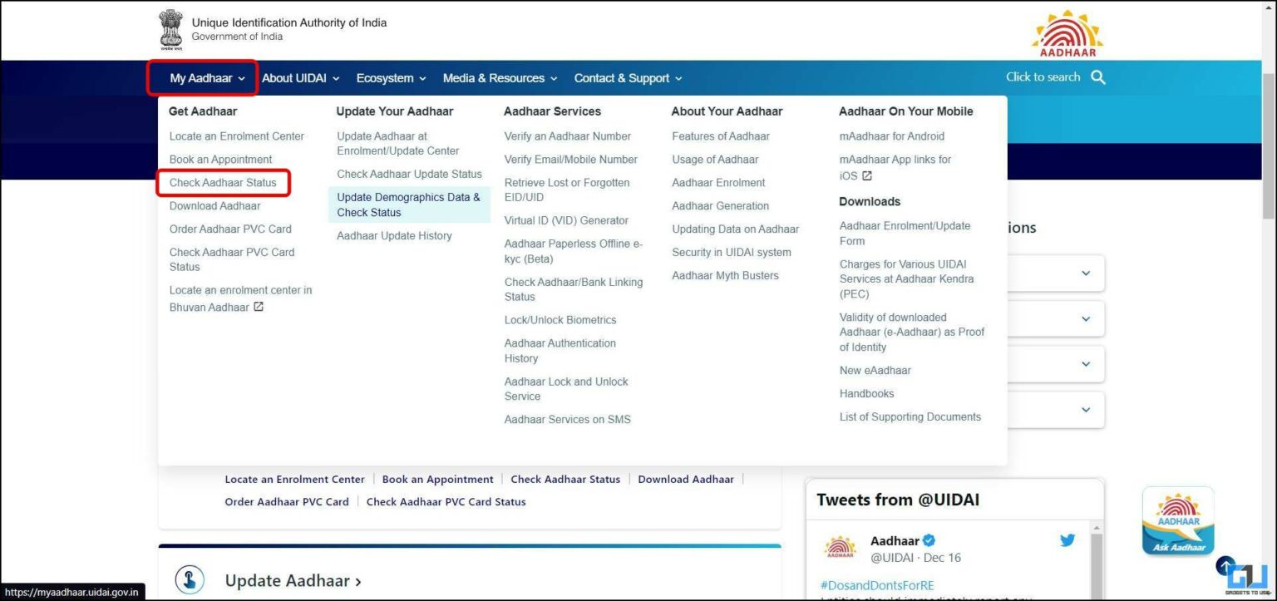Click the Aadhaar profile icon on UIDAI tweet
This screenshot has width=1277, height=601.
point(840,547)
